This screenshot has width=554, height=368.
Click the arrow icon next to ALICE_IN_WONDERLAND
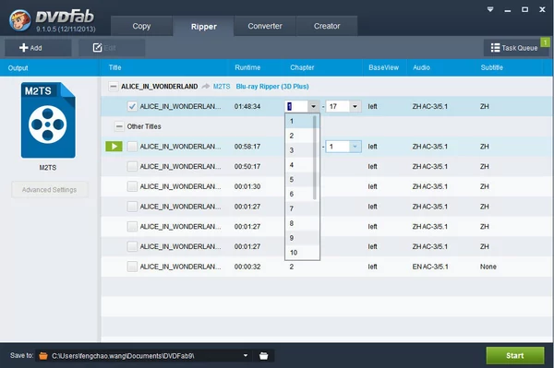(x=206, y=87)
